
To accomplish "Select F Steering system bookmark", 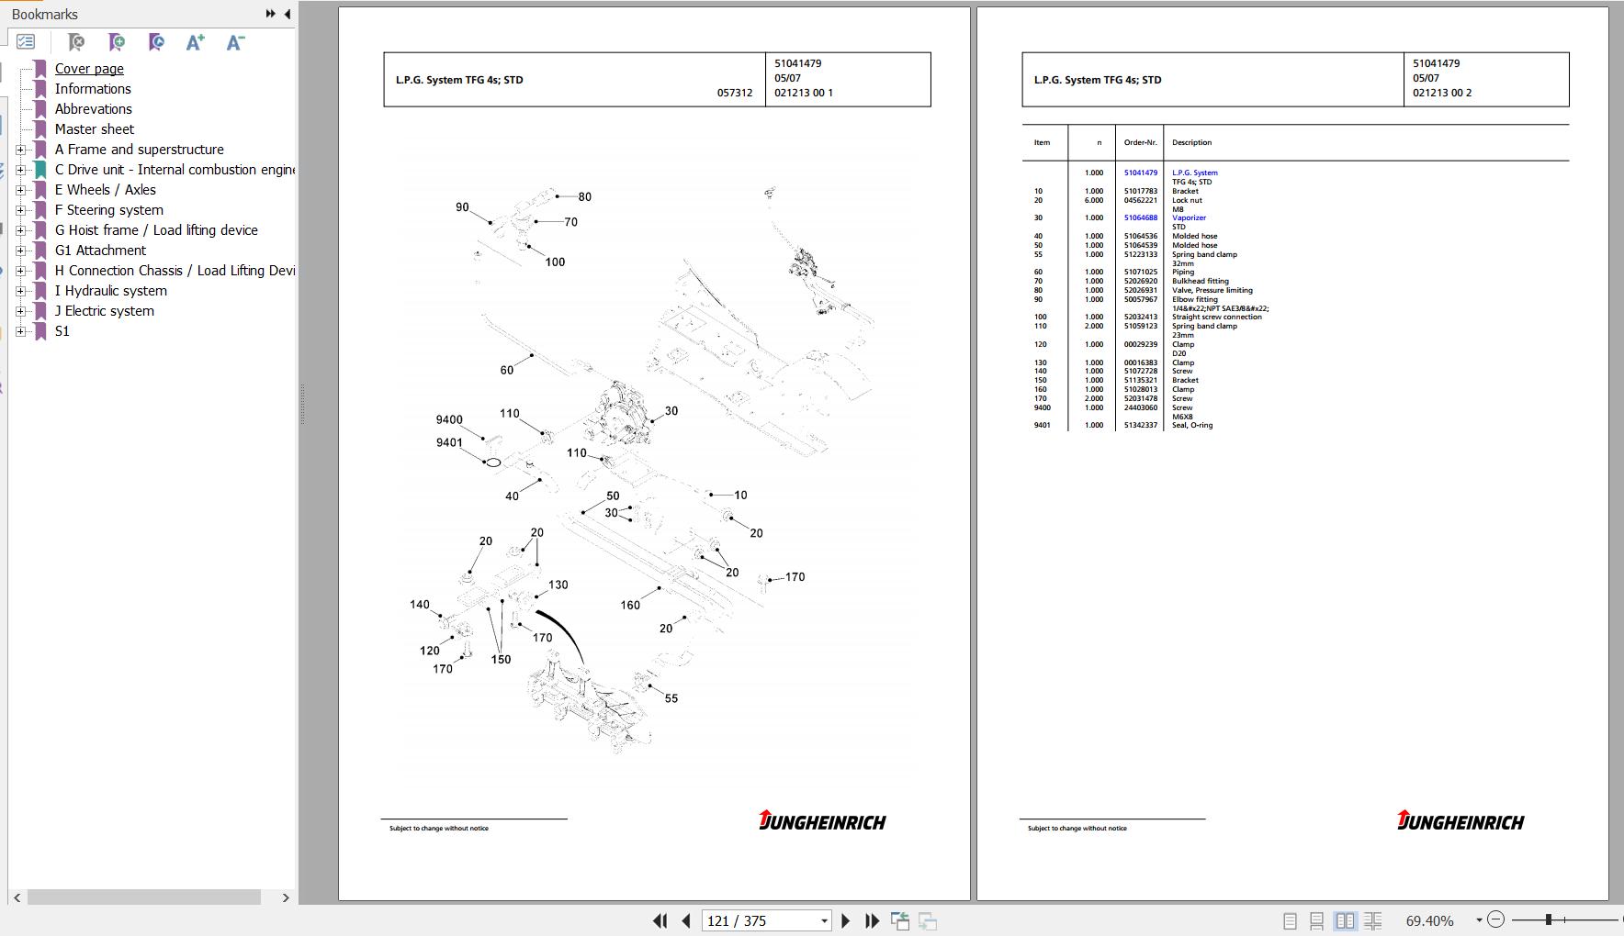I will [x=108, y=210].
